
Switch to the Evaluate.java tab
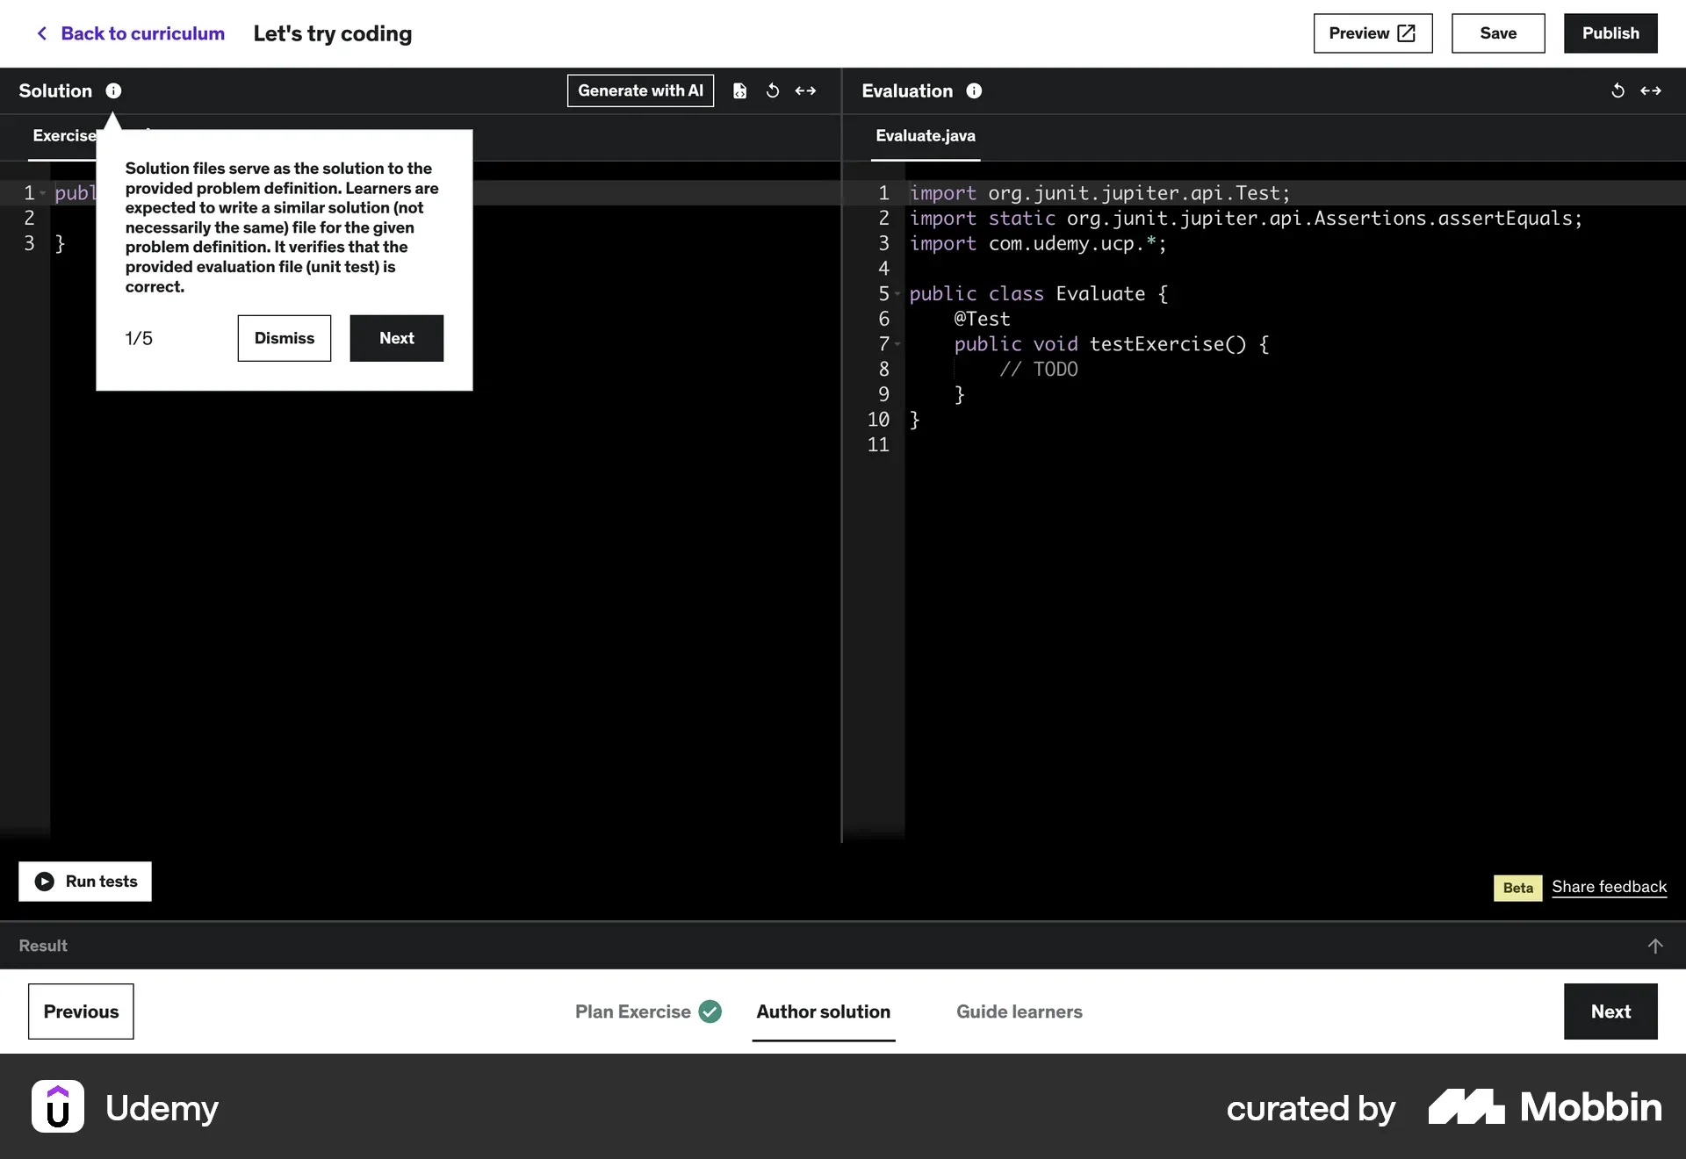point(925,136)
